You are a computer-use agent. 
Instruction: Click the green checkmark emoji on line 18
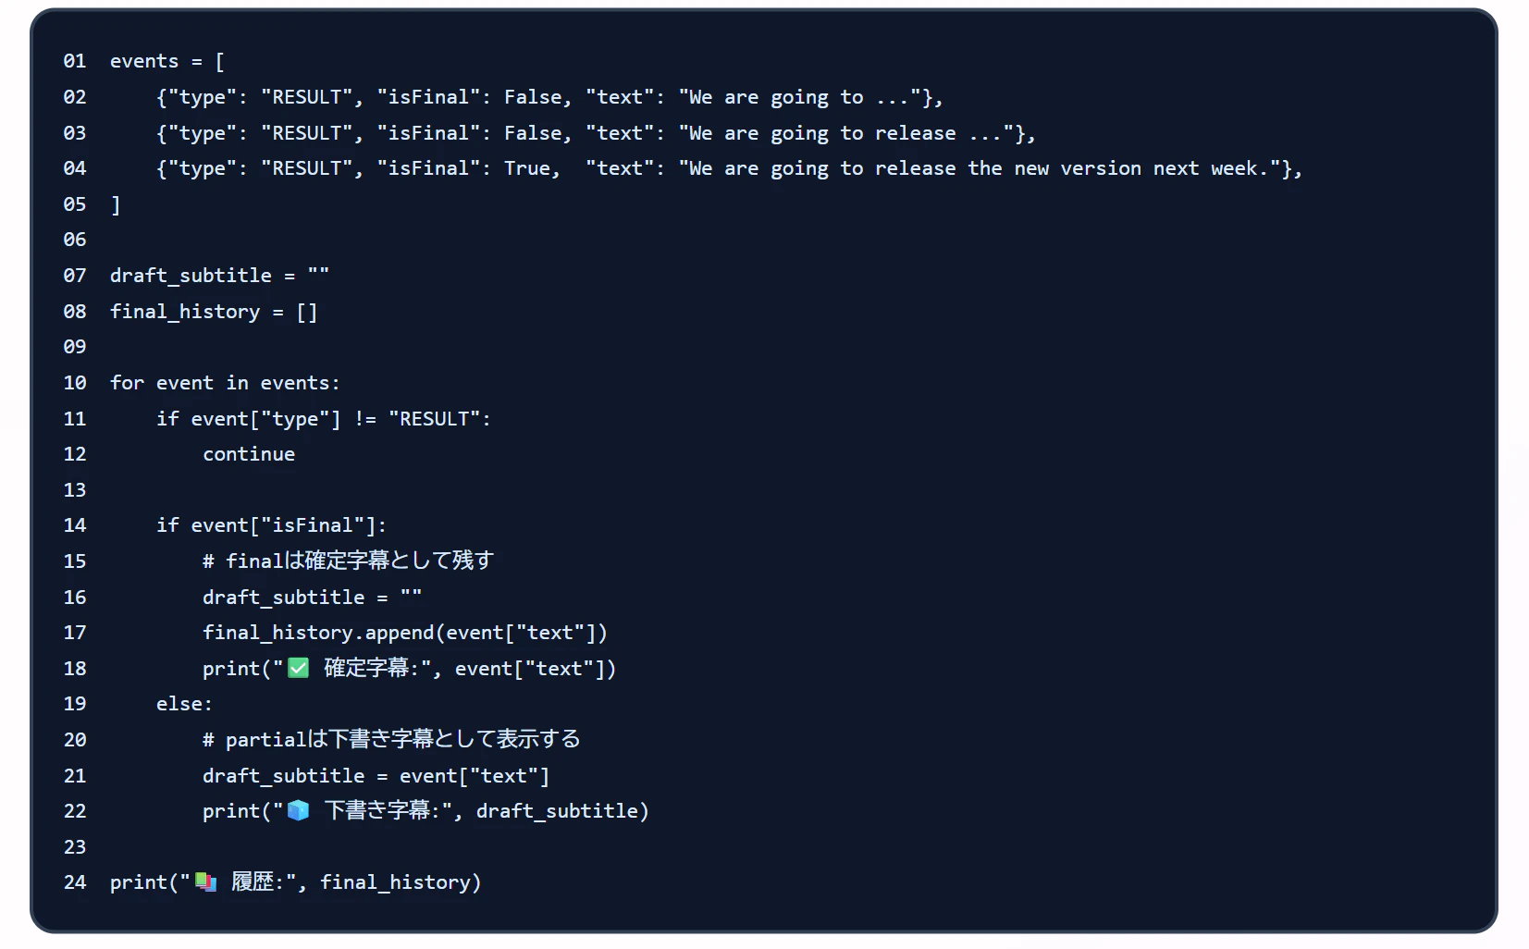[298, 668]
